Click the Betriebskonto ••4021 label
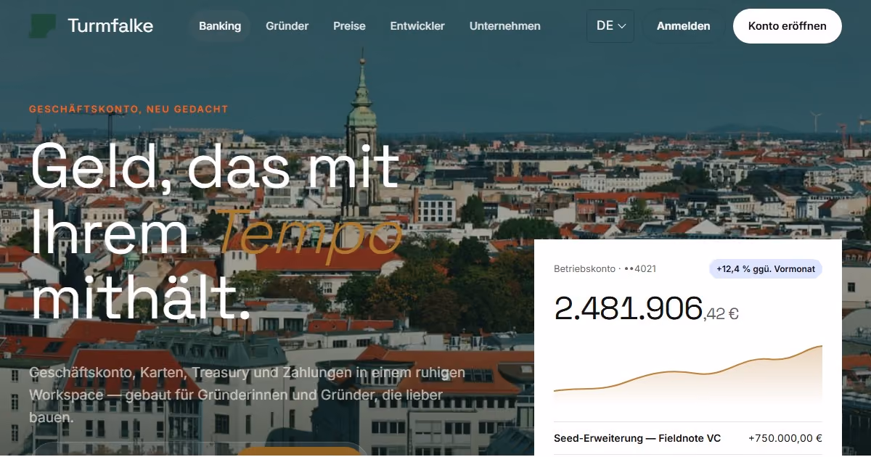Image resolution: width=871 pixels, height=457 pixels. click(x=605, y=268)
